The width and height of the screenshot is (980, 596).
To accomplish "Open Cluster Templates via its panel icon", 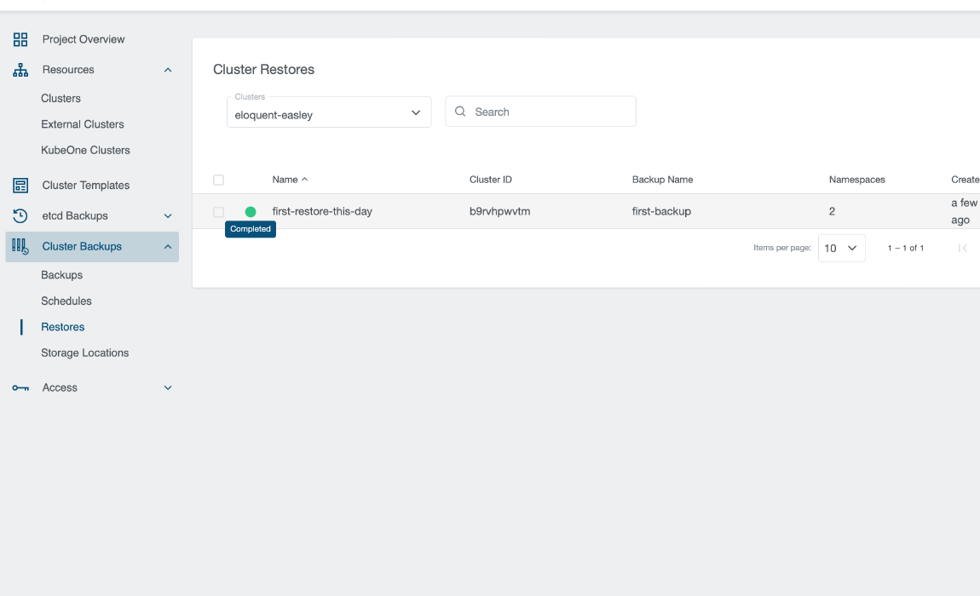I will tap(20, 185).
